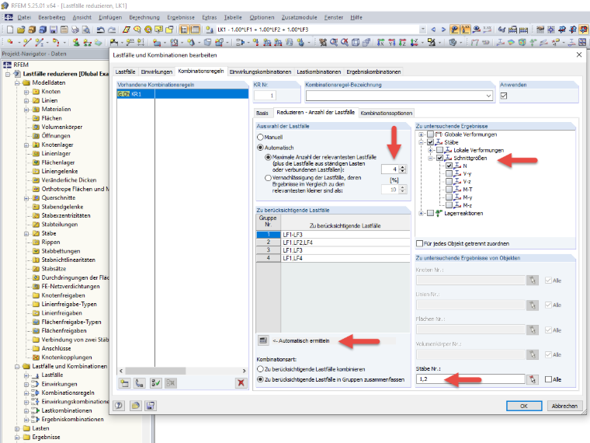Check Für jedes Objekt getrennt zuordnen
This screenshot has height=443, width=590.
[419, 244]
